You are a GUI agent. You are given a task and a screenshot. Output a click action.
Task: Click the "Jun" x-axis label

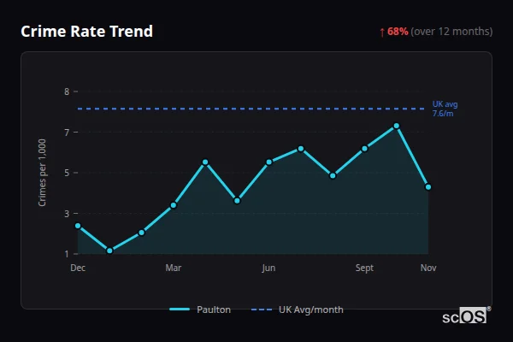coord(268,268)
